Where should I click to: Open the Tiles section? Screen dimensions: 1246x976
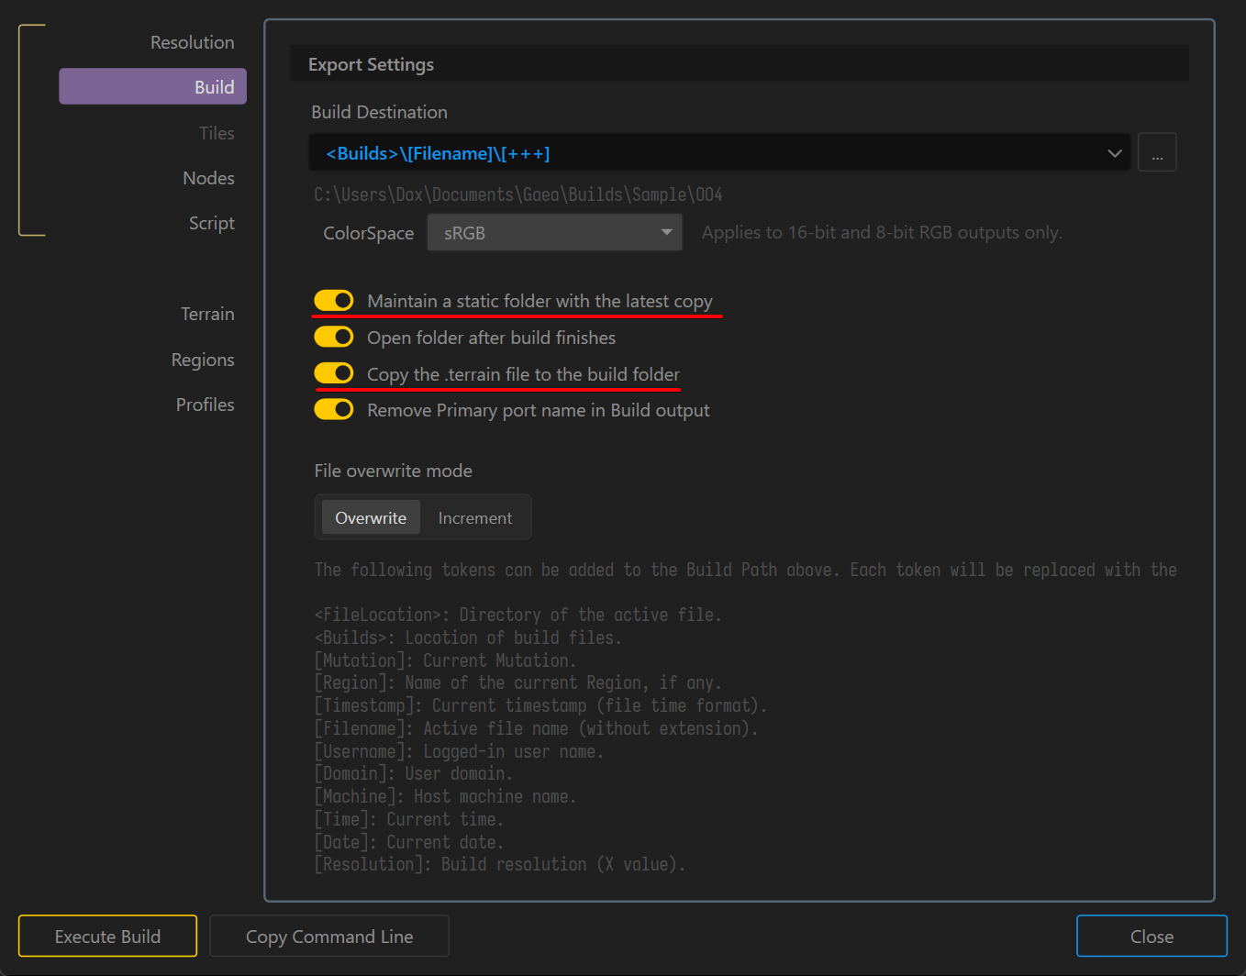point(217,132)
